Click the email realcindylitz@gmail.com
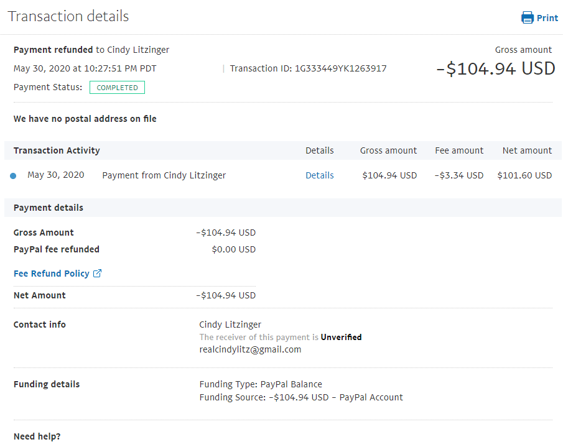Image resolution: width=563 pixels, height=447 pixels. pyautogui.click(x=250, y=349)
